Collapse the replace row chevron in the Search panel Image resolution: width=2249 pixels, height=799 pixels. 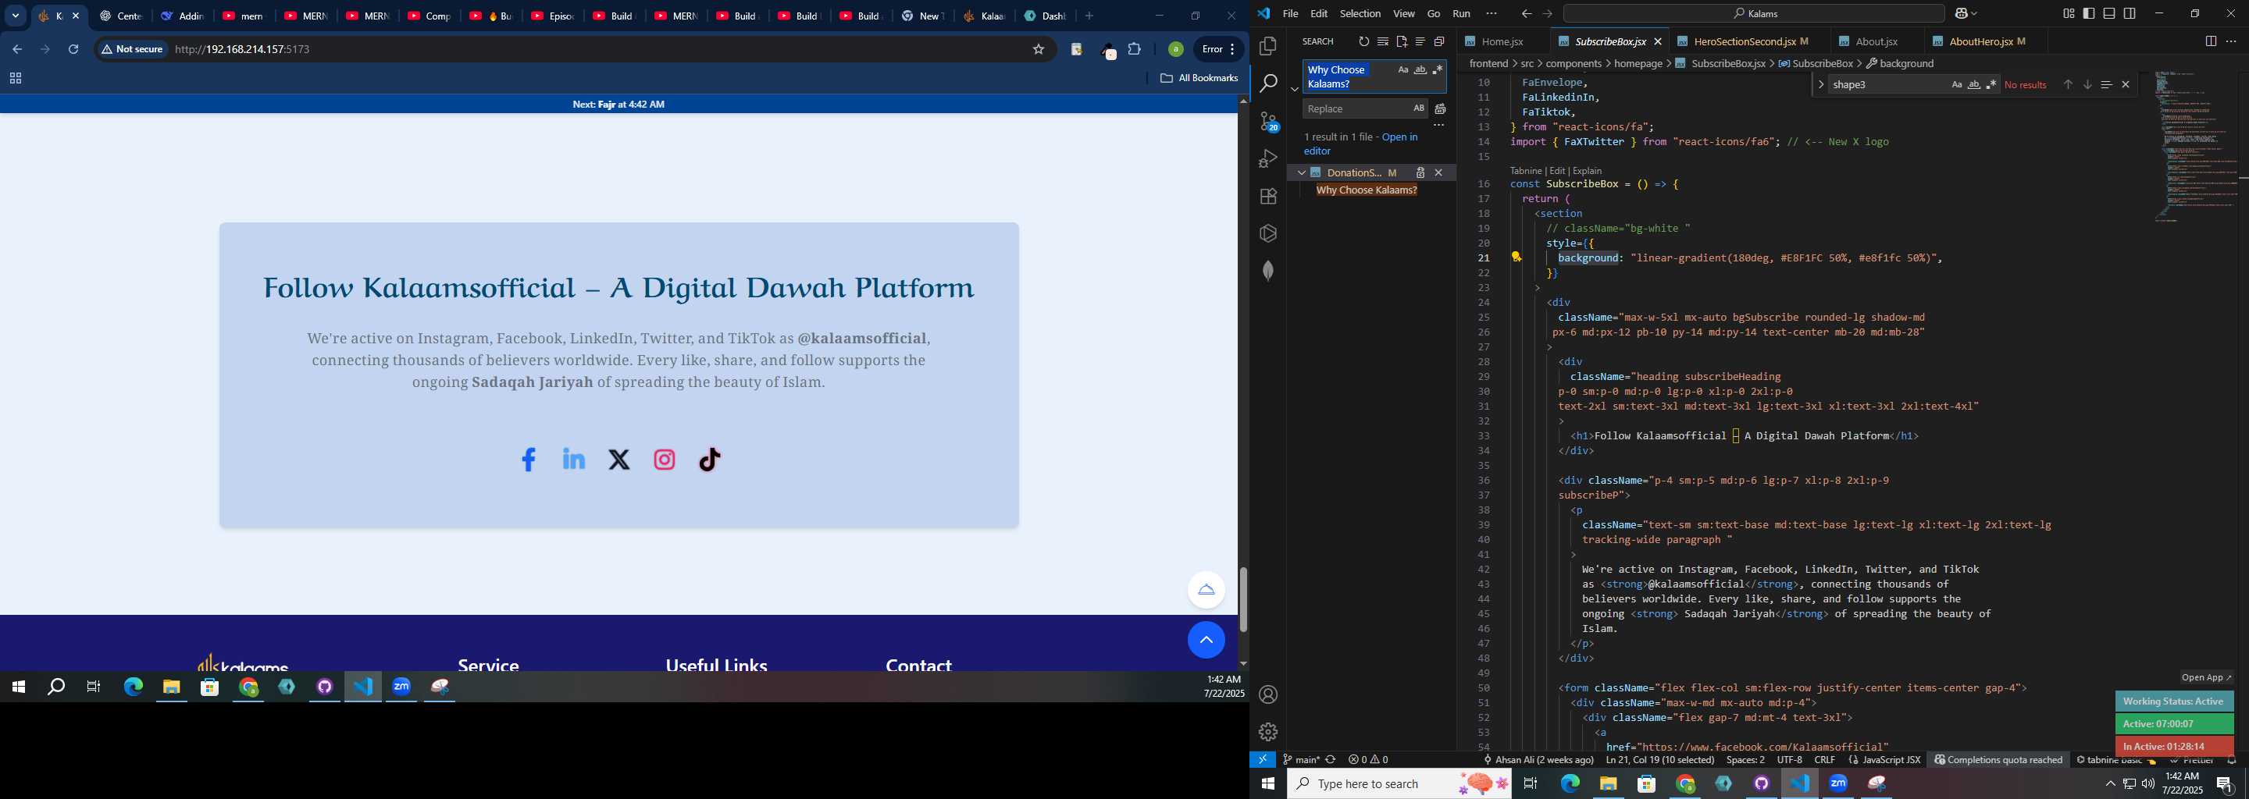tap(1295, 89)
